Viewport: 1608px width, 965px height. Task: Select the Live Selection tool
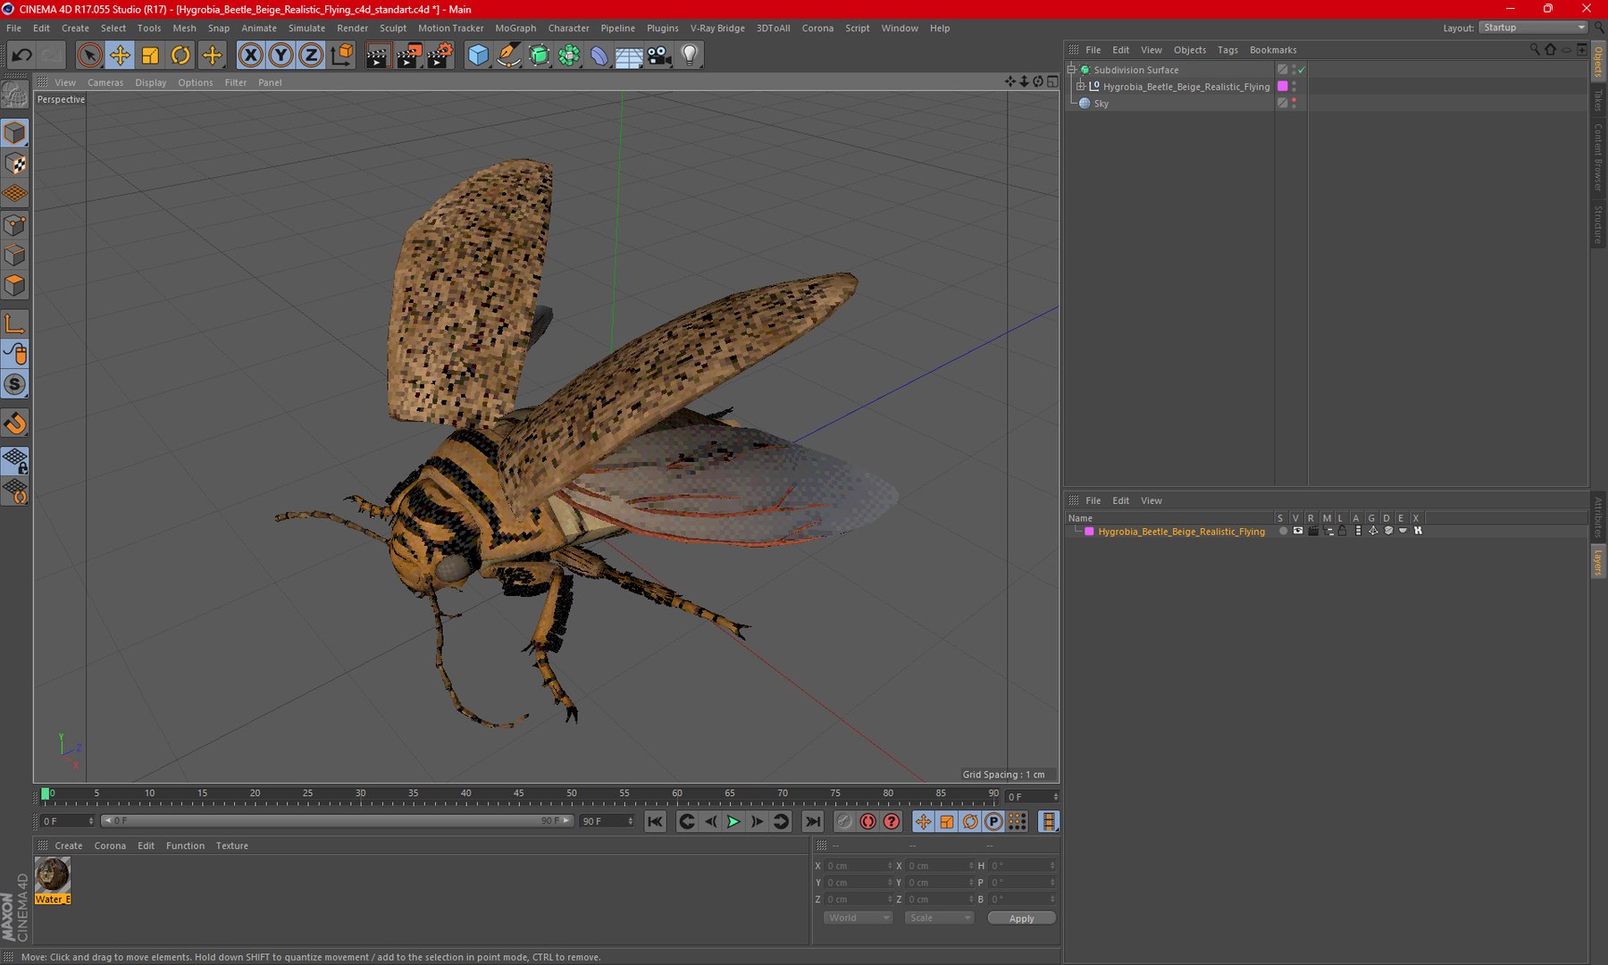(89, 55)
